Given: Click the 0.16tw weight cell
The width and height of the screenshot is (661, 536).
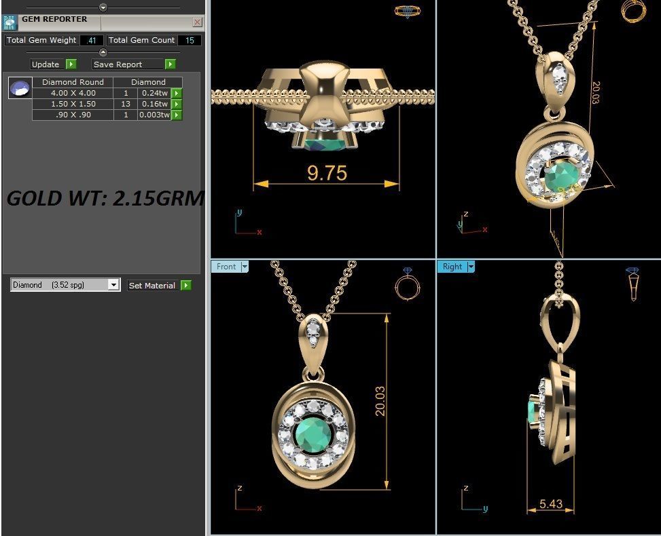Looking at the screenshot, I should tap(155, 104).
